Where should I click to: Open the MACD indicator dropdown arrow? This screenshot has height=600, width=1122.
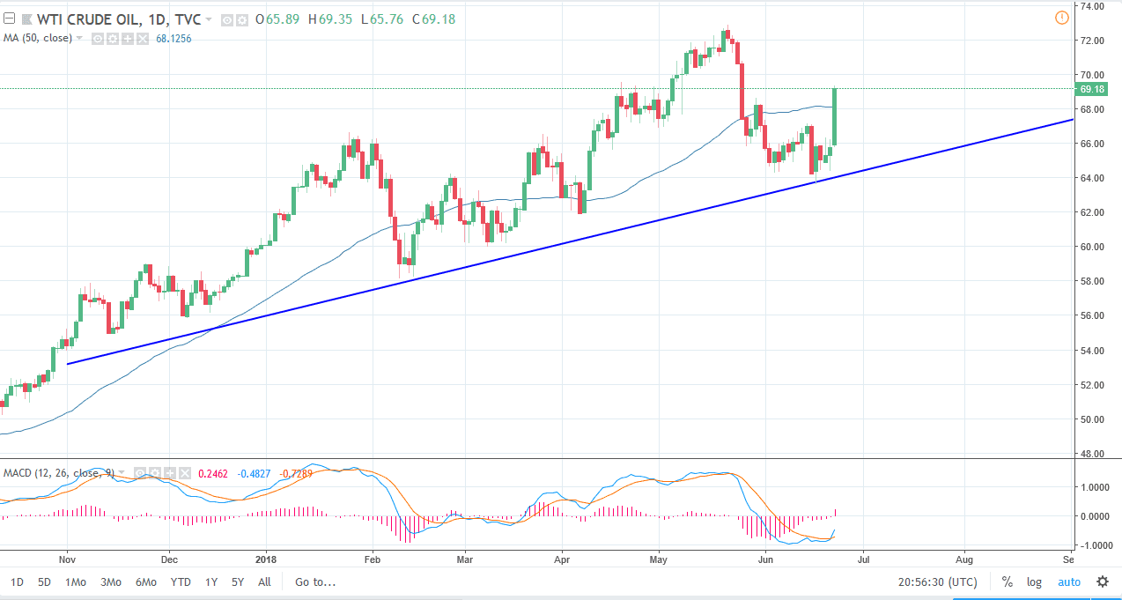tap(121, 473)
